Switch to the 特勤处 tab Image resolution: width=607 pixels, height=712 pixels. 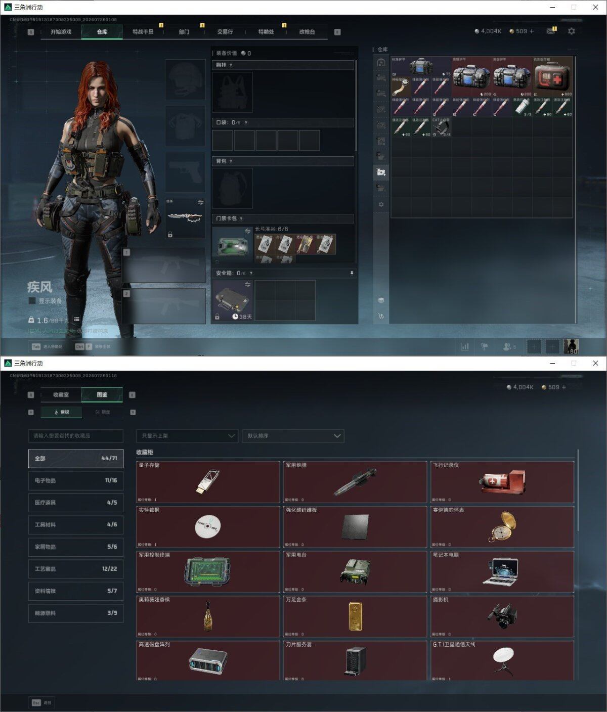(x=266, y=32)
